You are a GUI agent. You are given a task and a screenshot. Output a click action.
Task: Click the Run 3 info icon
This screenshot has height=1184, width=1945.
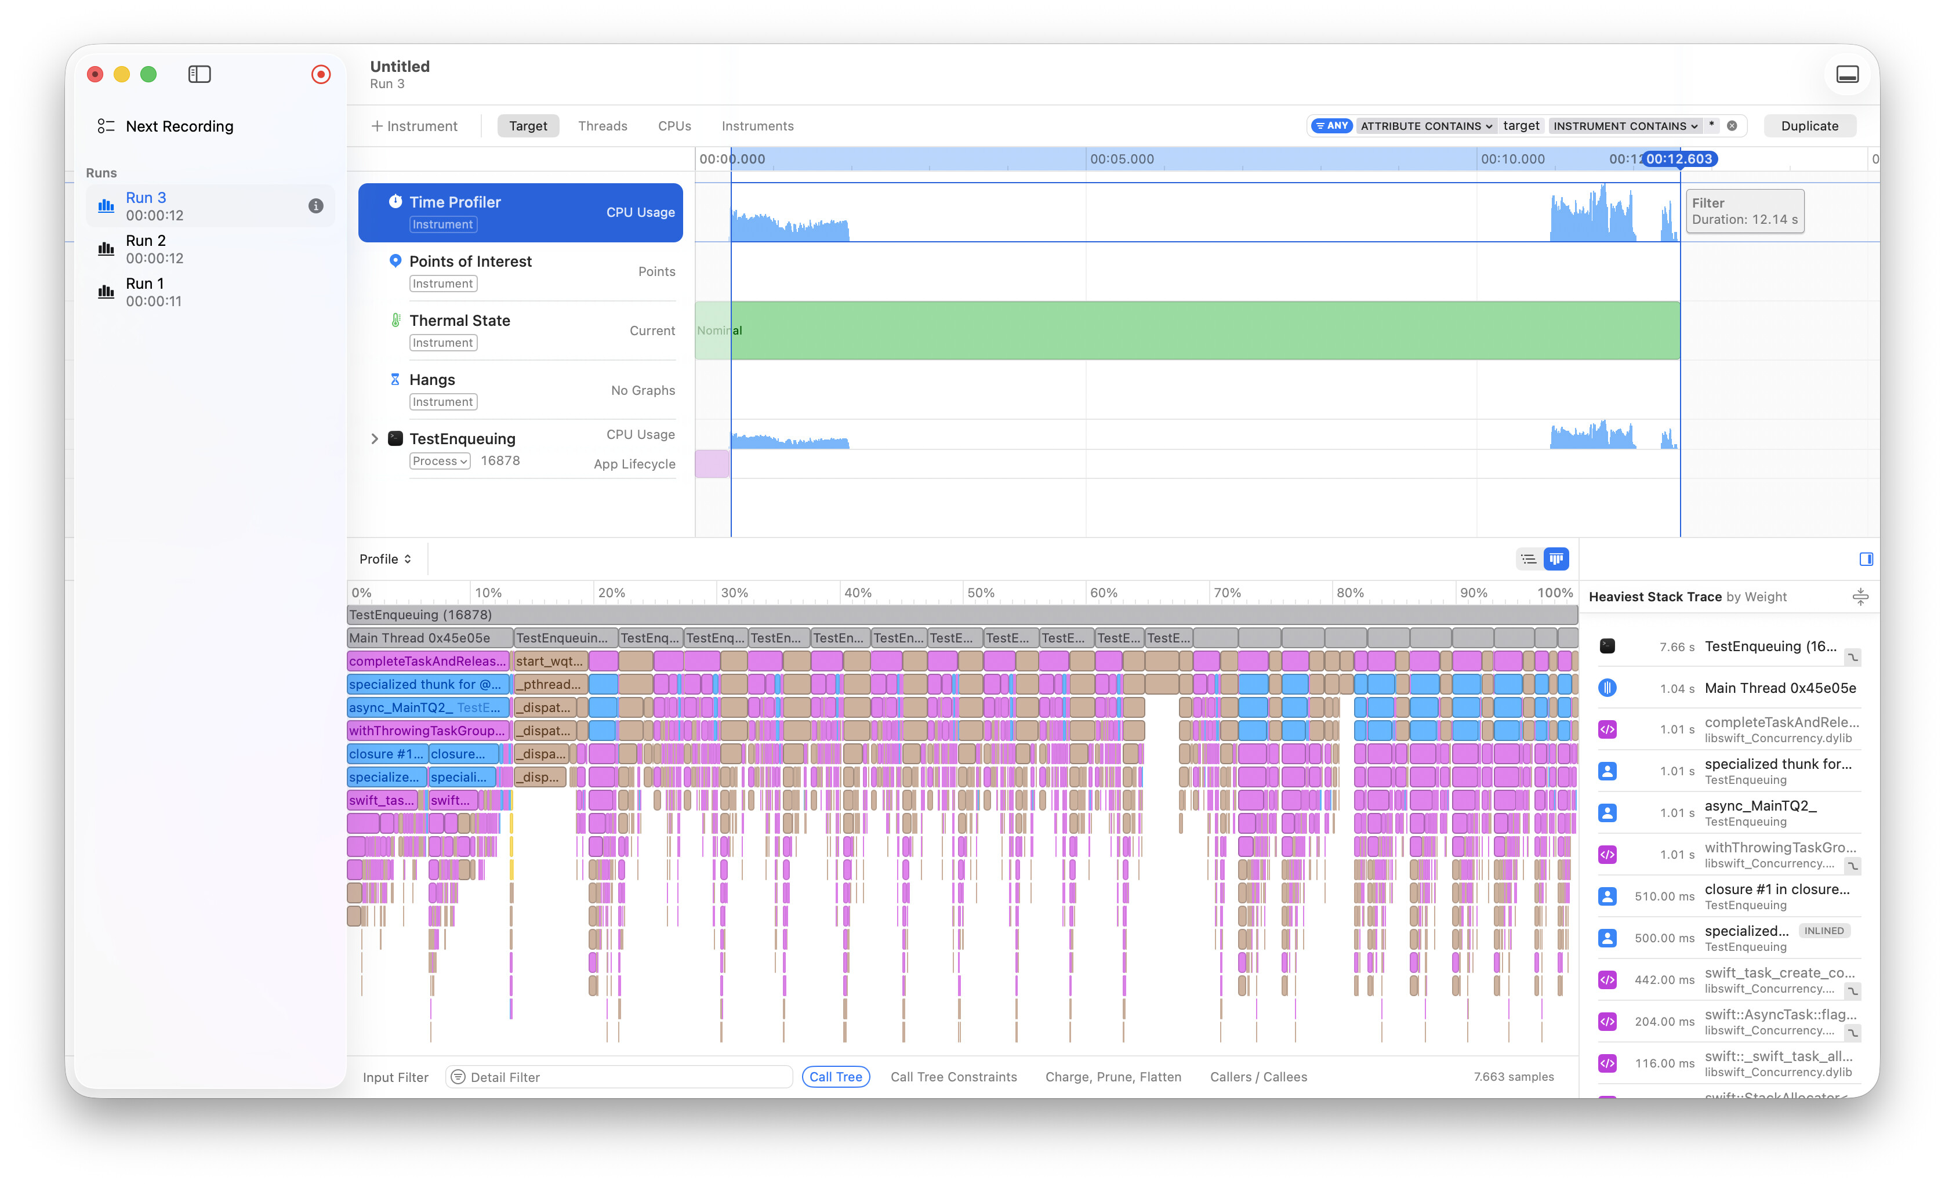click(315, 206)
